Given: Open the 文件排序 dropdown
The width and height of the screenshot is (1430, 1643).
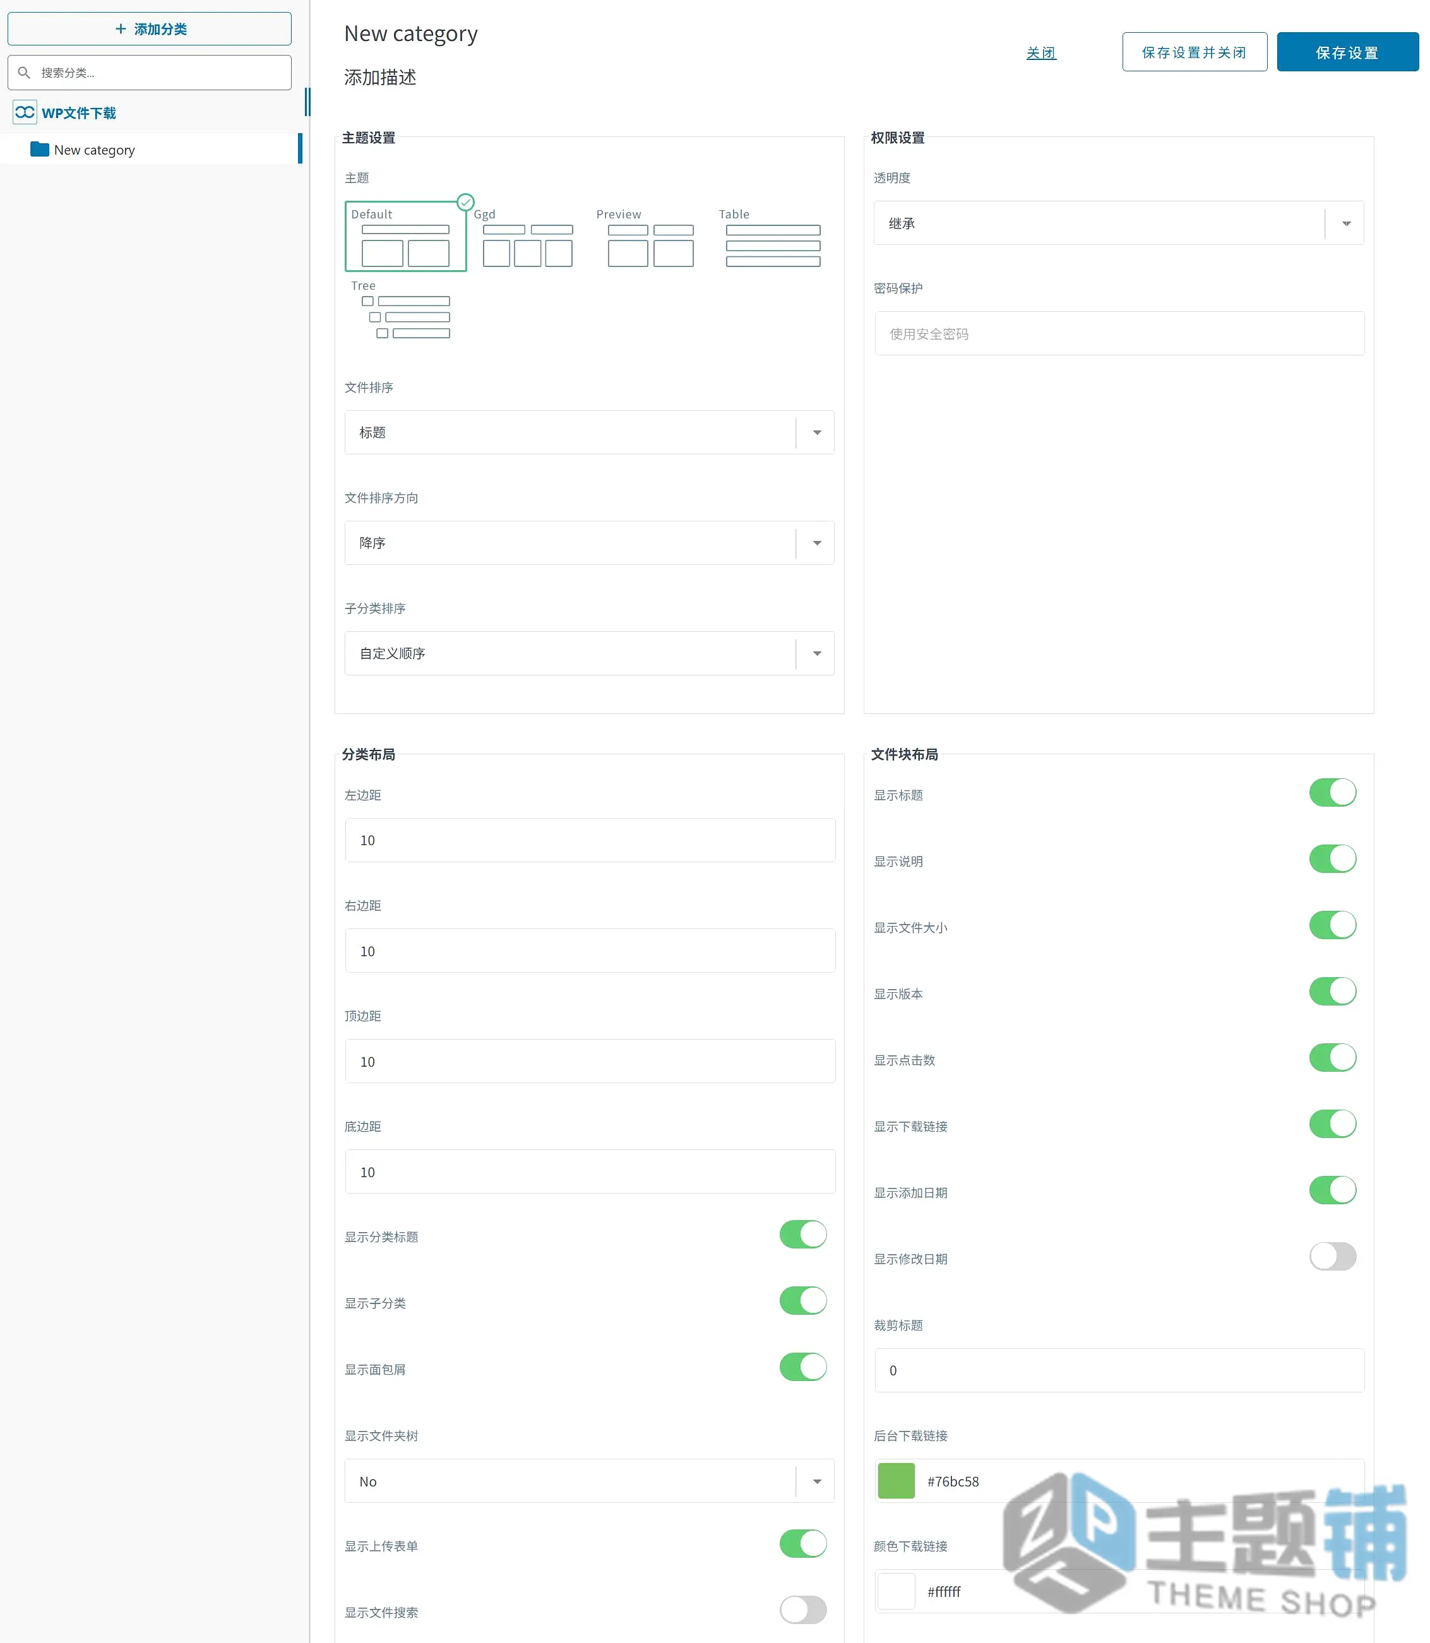Looking at the screenshot, I should (x=589, y=432).
